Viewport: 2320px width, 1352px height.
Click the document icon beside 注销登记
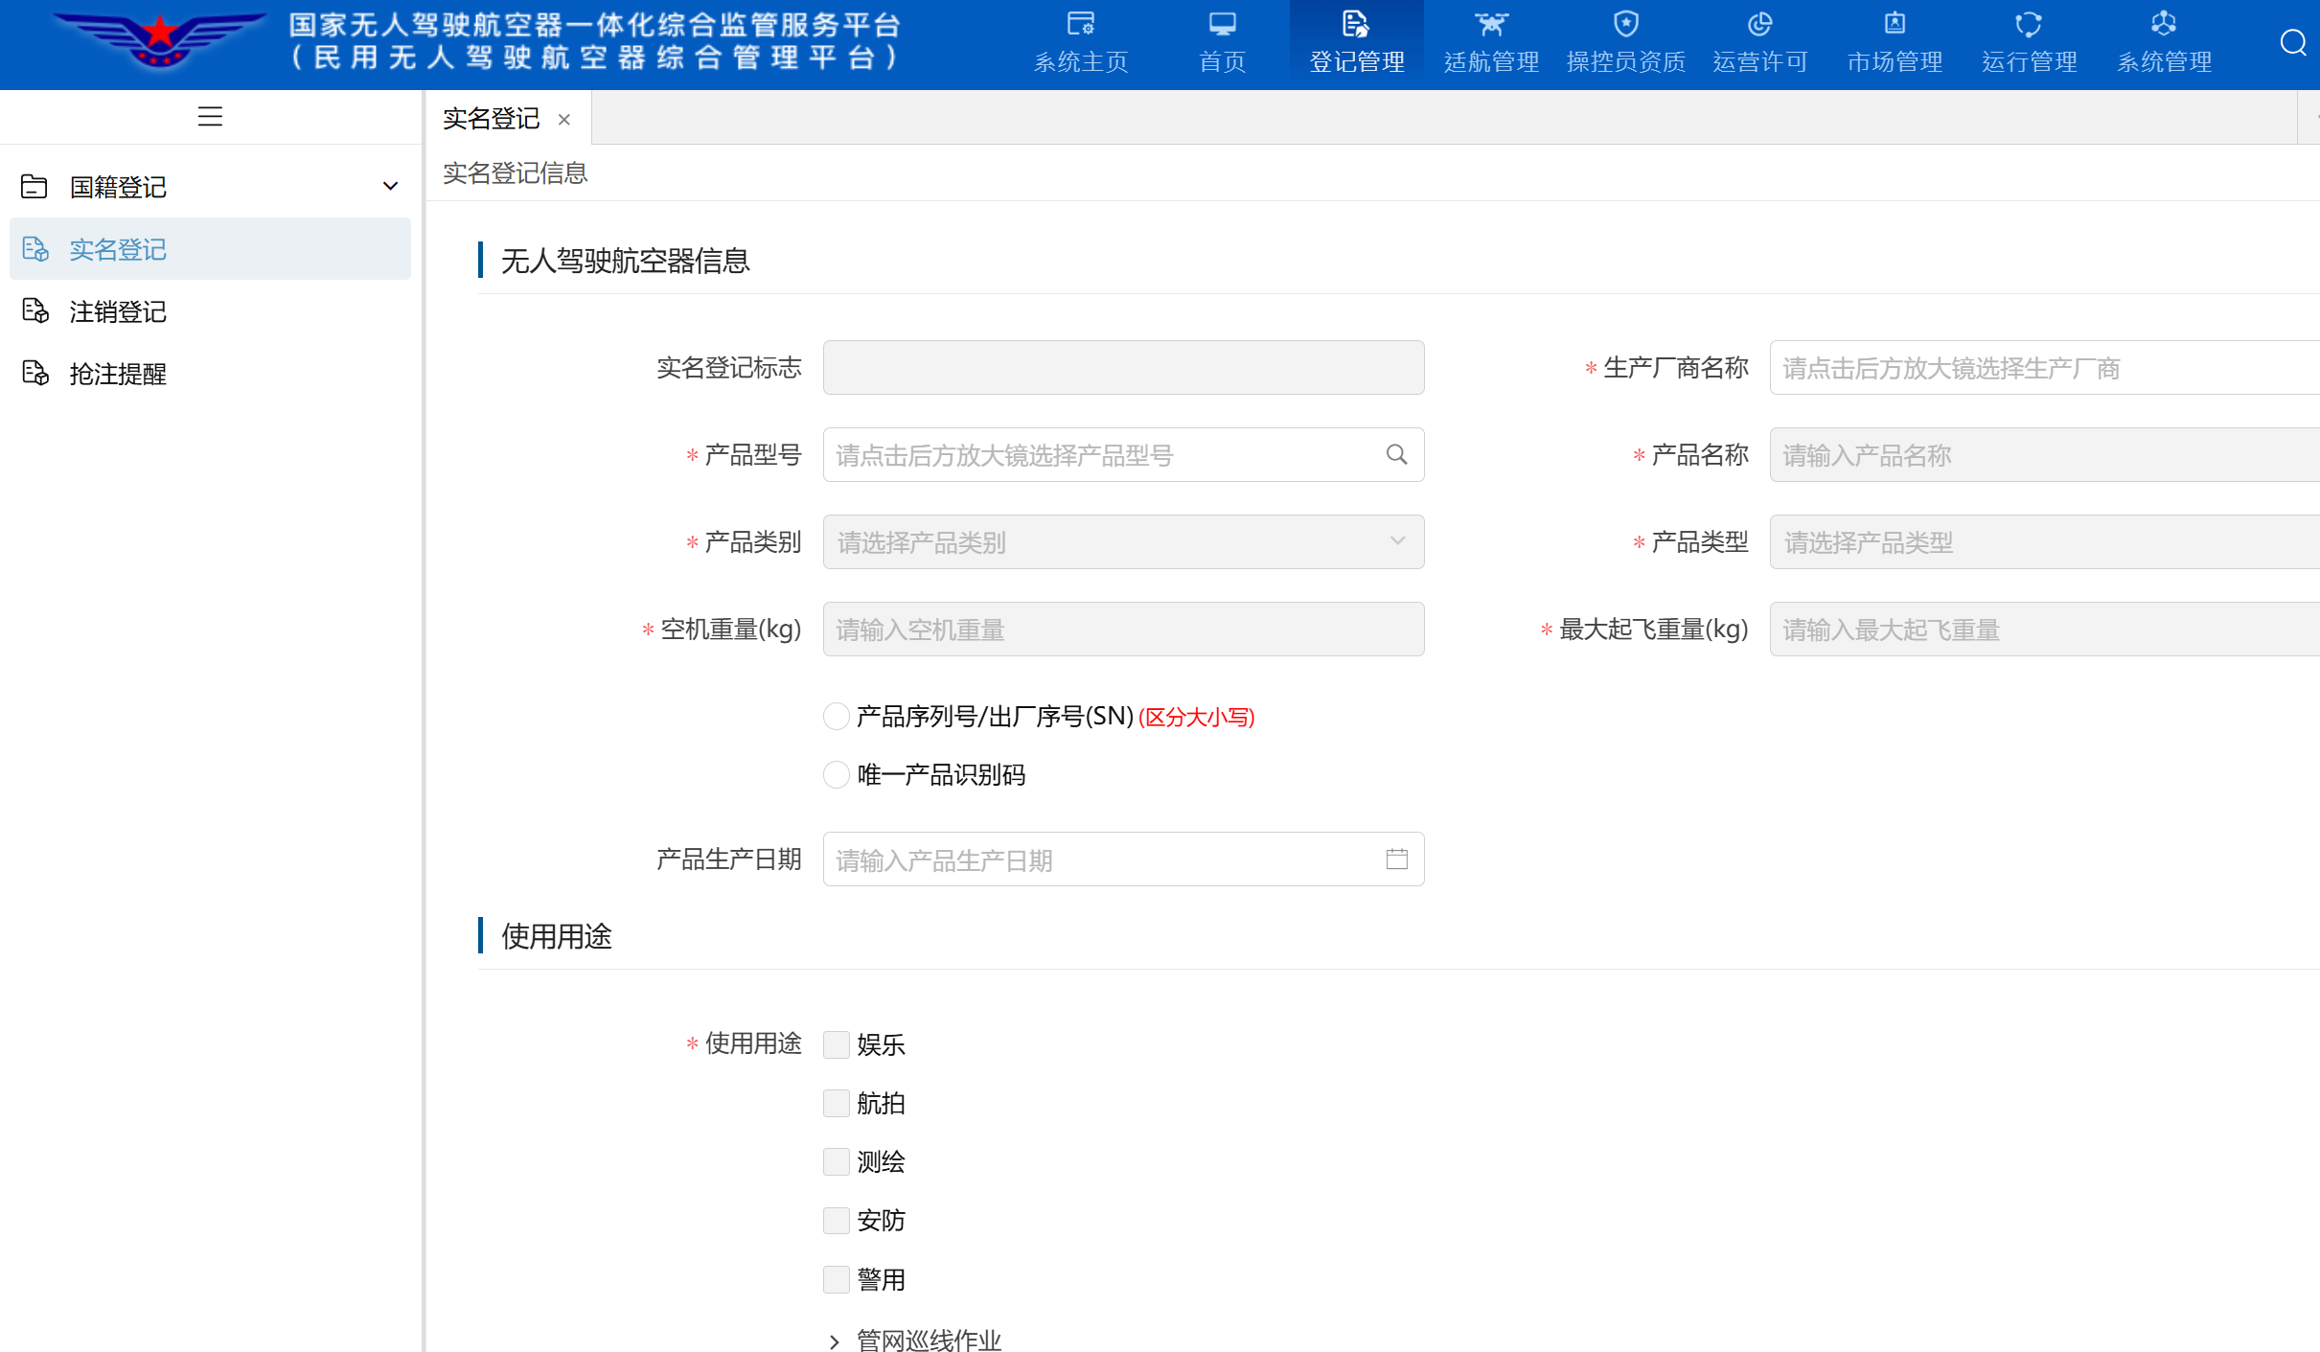click(35, 311)
